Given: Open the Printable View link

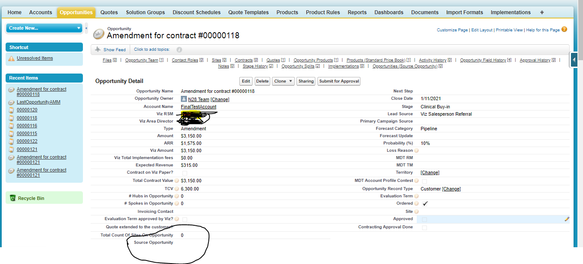Looking at the screenshot, I should pos(510,30).
